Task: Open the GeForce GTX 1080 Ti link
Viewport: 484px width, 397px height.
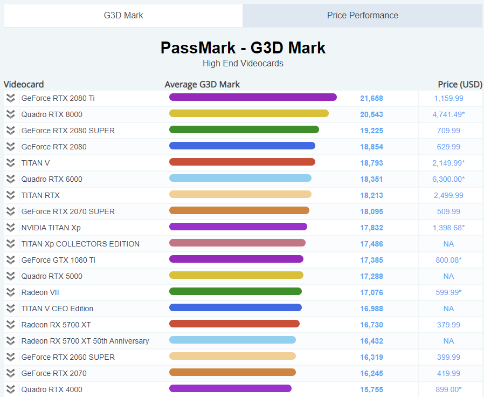Action: (58, 260)
